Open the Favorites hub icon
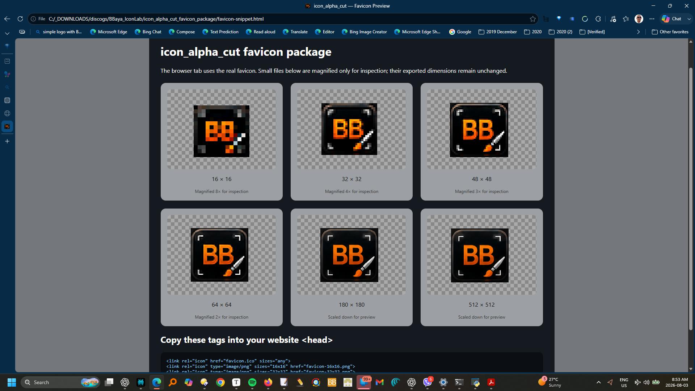Screen dimensions: 695x391 tap(626, 19)
